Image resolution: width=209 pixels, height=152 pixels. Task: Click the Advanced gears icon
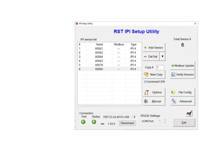pyautogui.click(x=174, y=101)
